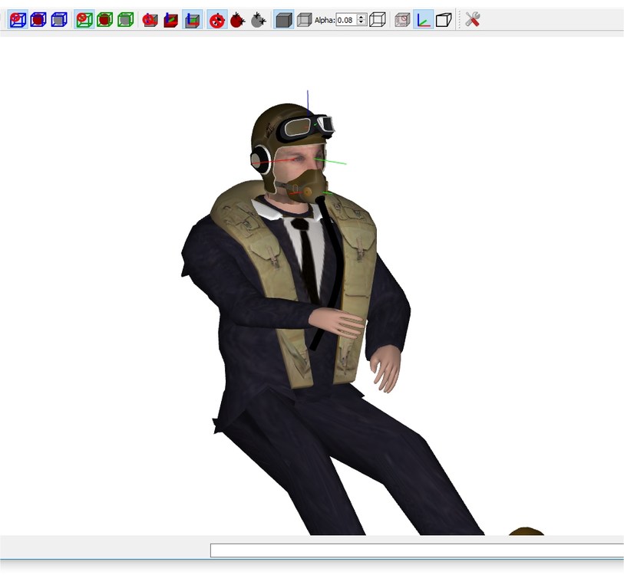The height and width of the screenshot is (575, 624).
Task: Toggle green wireframe cube with crossed-out circle
Action: [84, 19]
